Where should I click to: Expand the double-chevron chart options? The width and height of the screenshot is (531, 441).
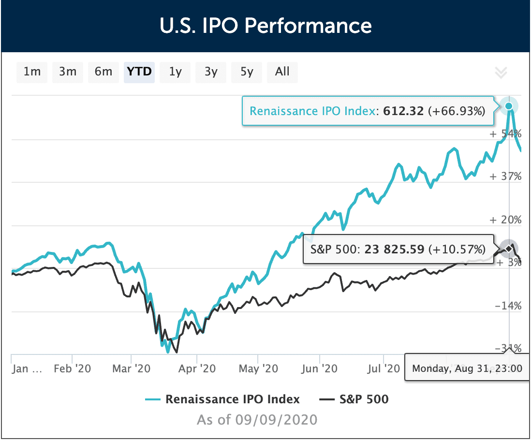coord(501,73)
